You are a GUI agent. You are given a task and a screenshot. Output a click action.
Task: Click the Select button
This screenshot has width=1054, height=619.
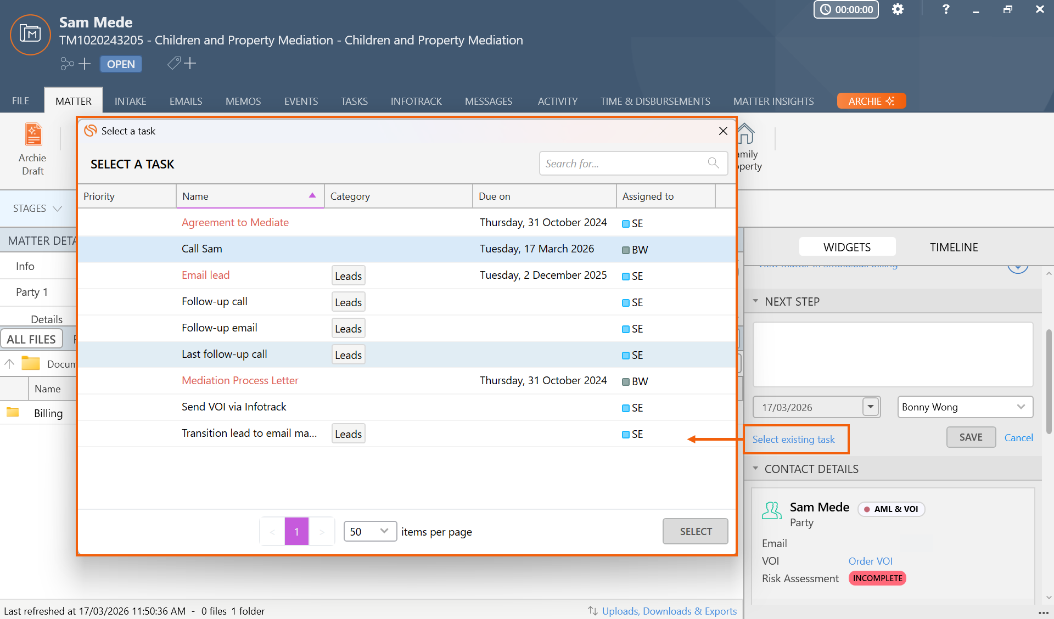pyautogui.click(x=695, y=531)
